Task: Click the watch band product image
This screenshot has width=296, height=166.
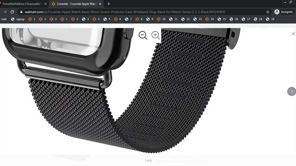Action: pos(121,90)
